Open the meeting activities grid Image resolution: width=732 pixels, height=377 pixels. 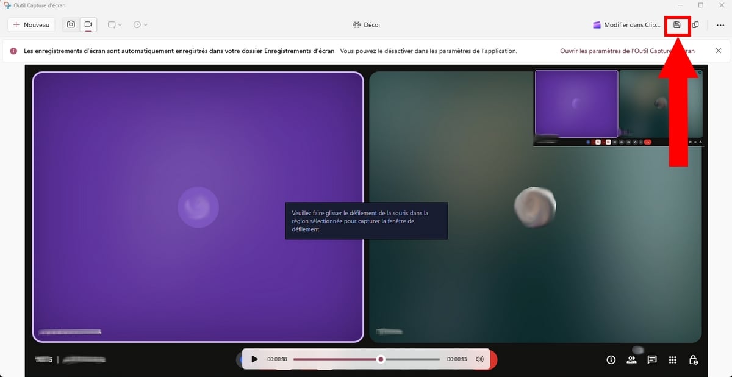click(673, 360)
